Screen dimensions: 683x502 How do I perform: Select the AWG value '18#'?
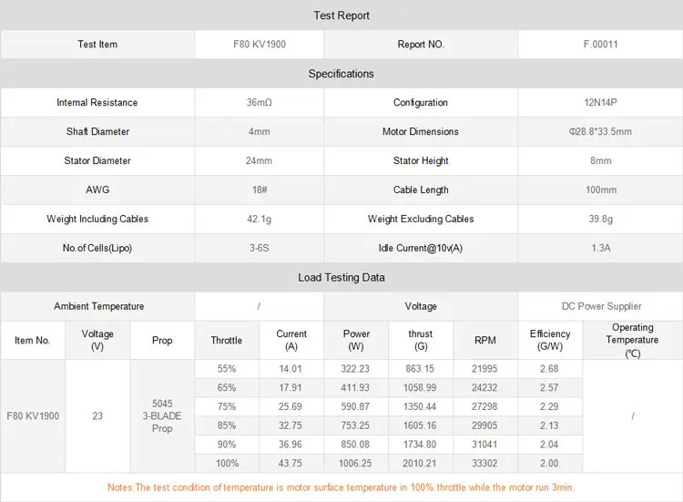pos(260,190)
